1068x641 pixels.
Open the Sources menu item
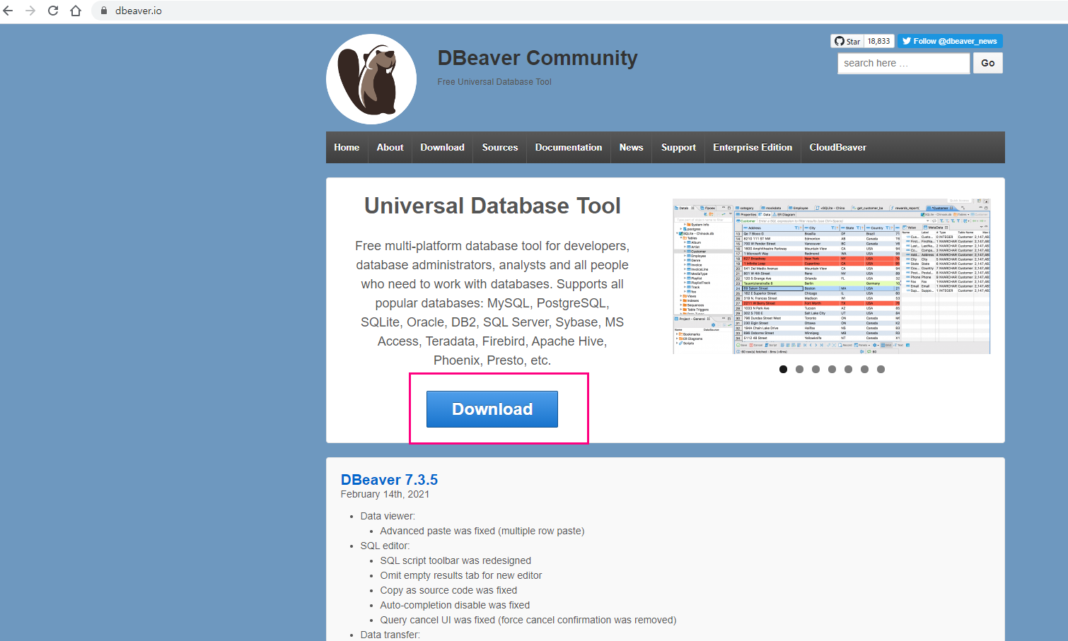tap(500, 147)
